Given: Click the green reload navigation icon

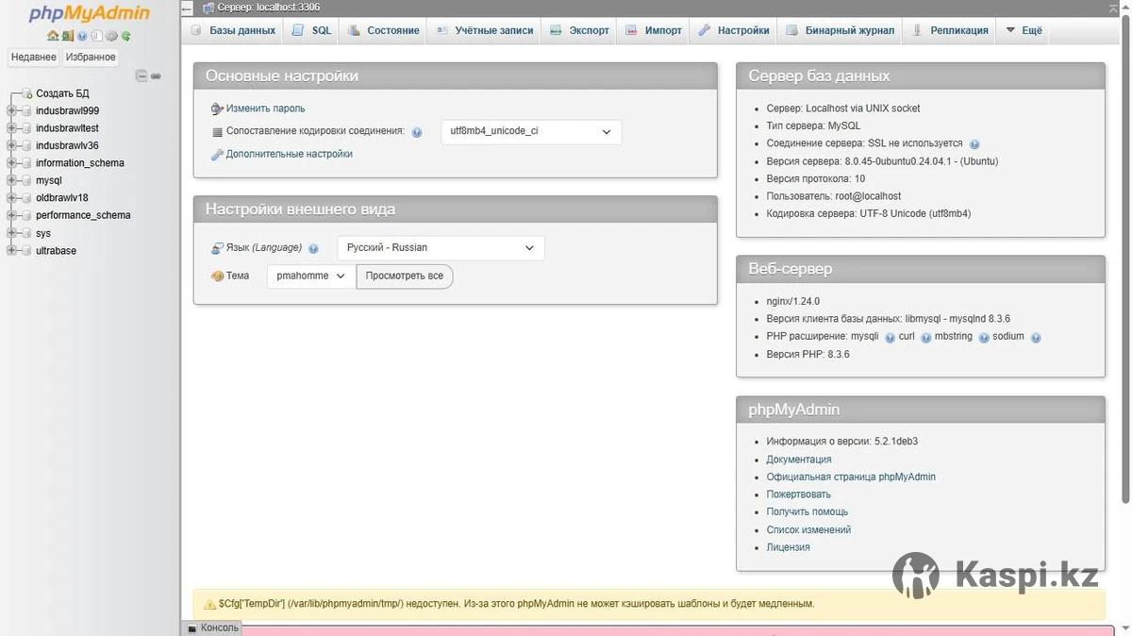Looking at the screenshot, I should 125,36.
